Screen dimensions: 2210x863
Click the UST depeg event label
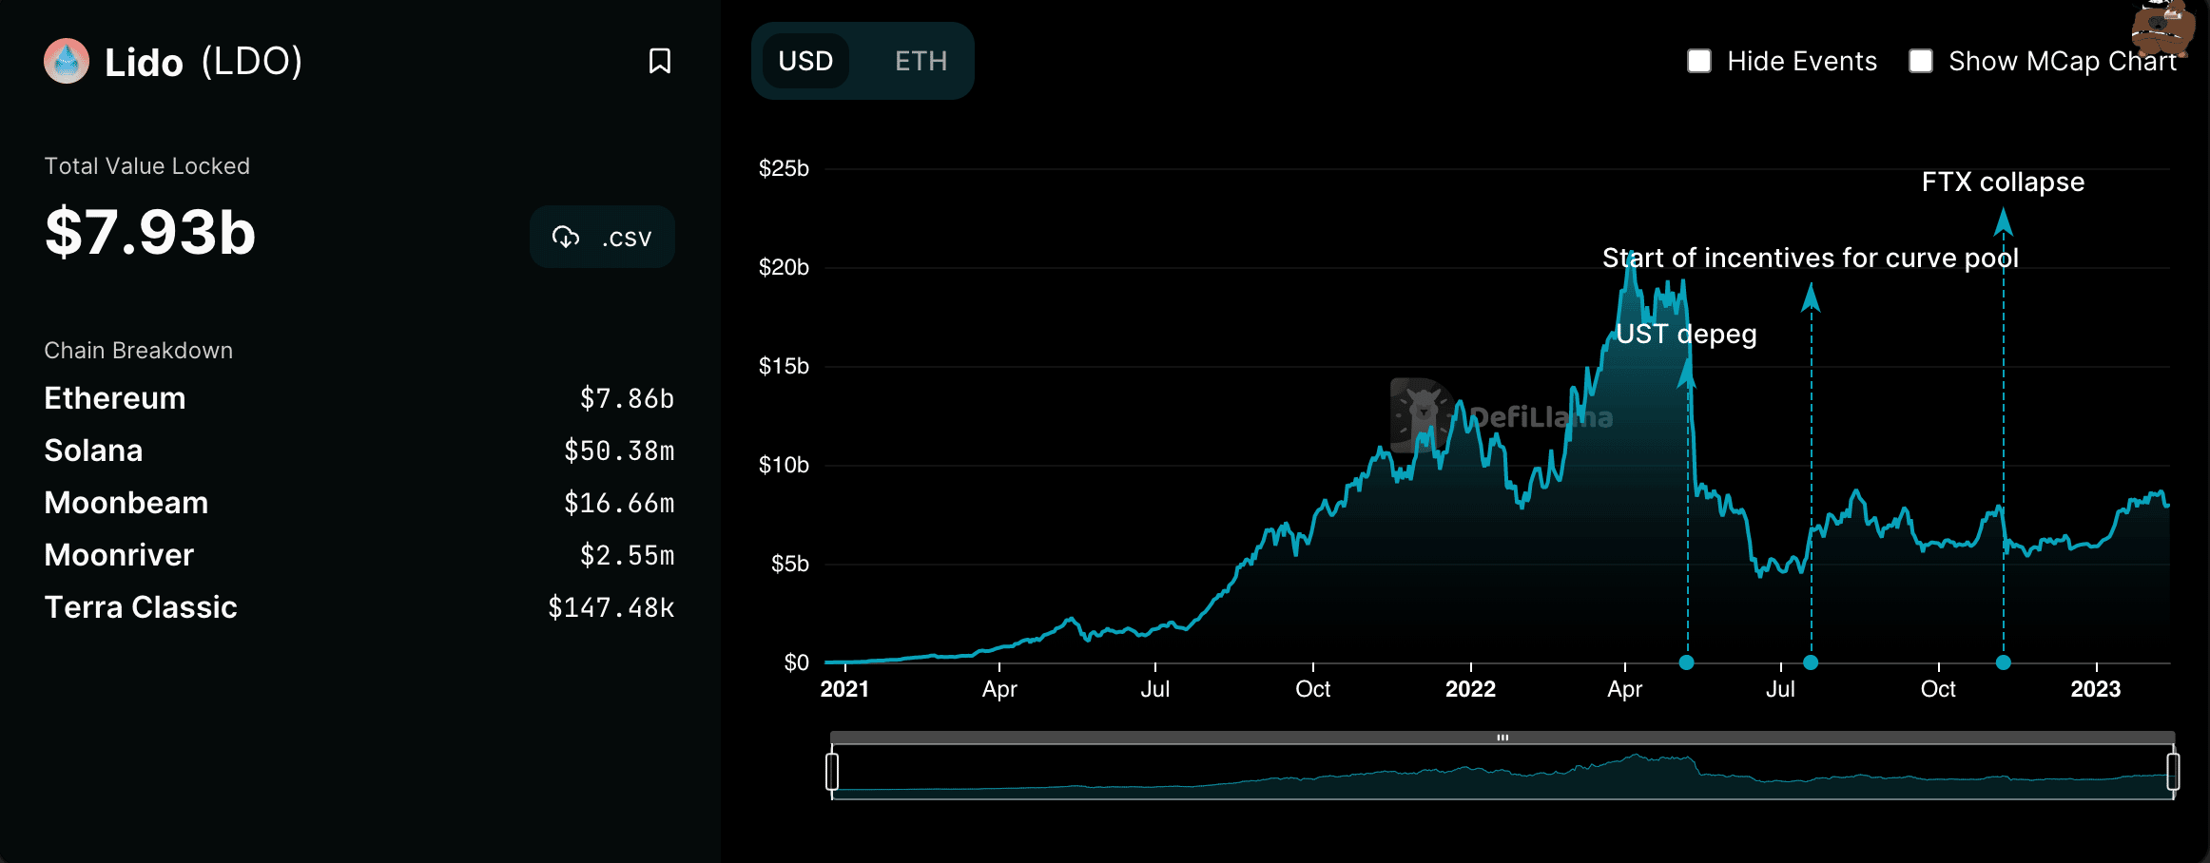point(1686,335)
